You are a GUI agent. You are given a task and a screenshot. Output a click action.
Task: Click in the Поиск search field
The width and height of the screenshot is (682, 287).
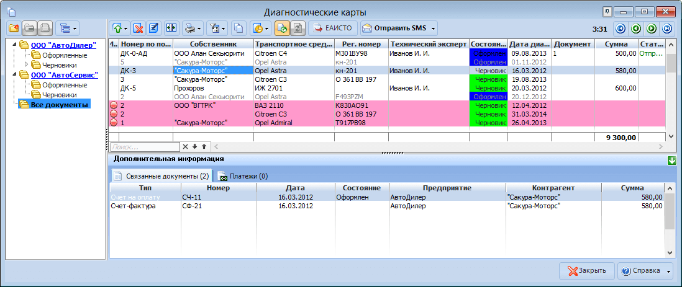click(145, 147)
